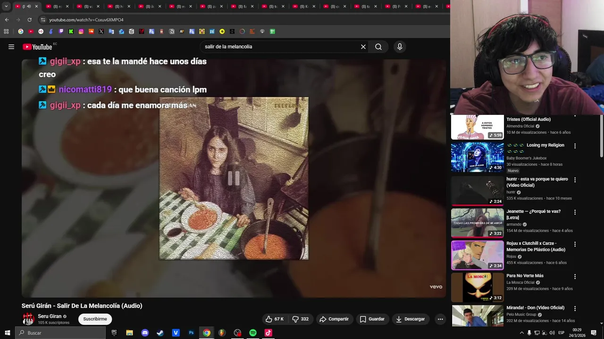This screenshot has height=339, width=604.
Task: Open the Notion bookmark
Action: [172, 32]
